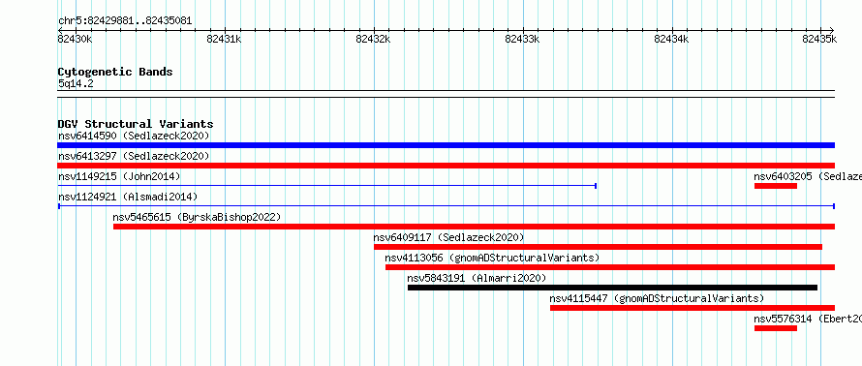Click the red nsv6413297 variant bar

click(x=446, y=166)
